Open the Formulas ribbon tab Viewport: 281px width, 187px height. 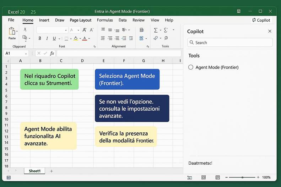(105, 20)
